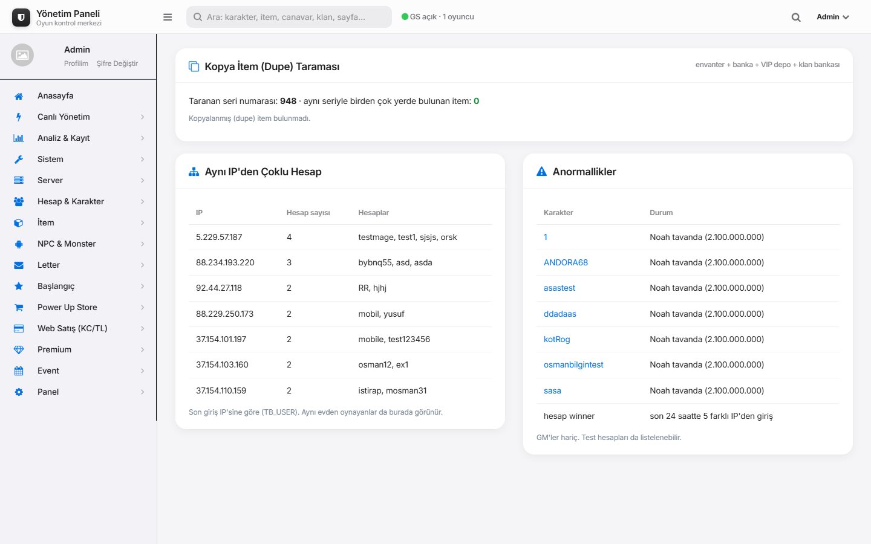
Task: Expand the Analiz & Kayıt chevron
Action: 143,138
